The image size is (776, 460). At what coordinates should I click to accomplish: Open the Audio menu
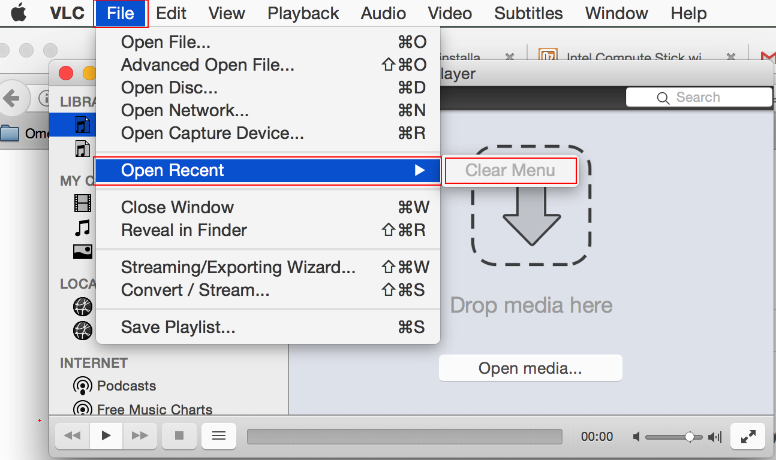pos(384,13)
